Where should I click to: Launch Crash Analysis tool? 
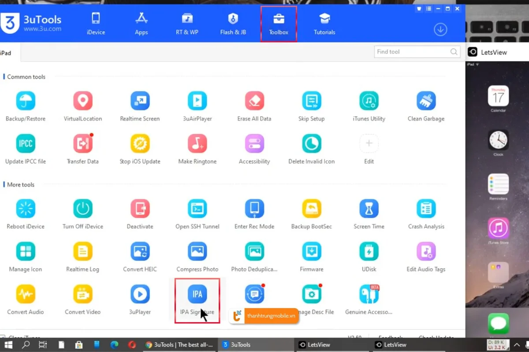pyautogui.click(x=426, y=209)
